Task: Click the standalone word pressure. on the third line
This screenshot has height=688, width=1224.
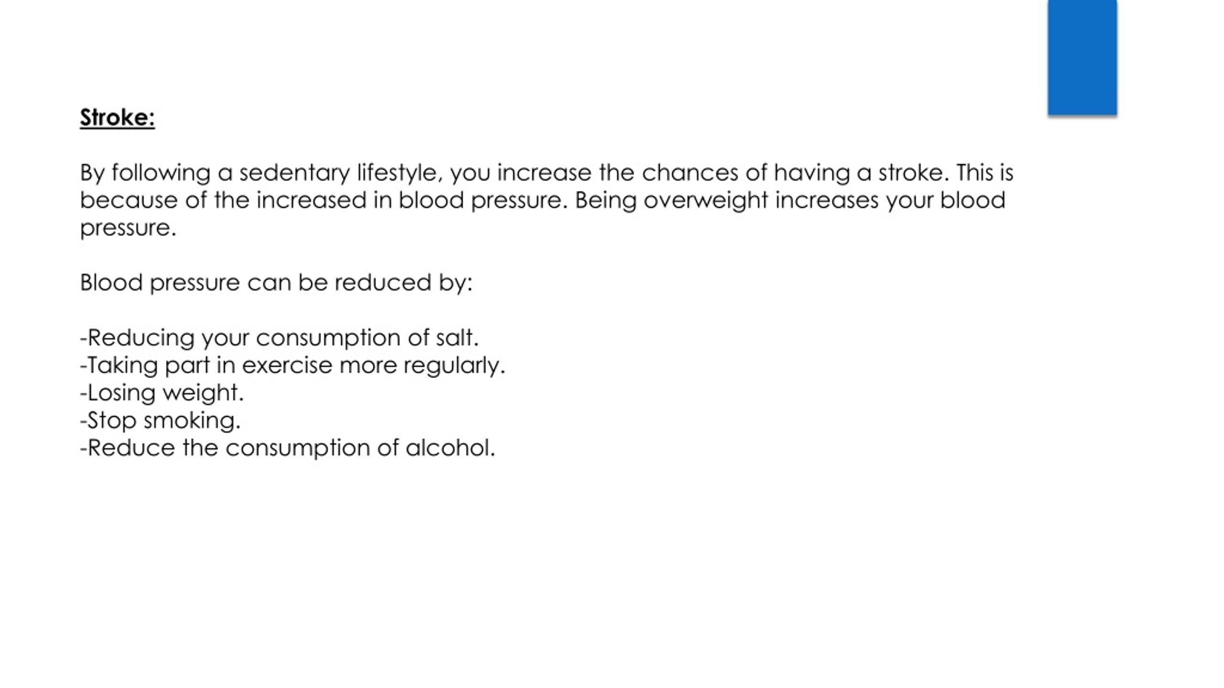Action: coord(128,228)
